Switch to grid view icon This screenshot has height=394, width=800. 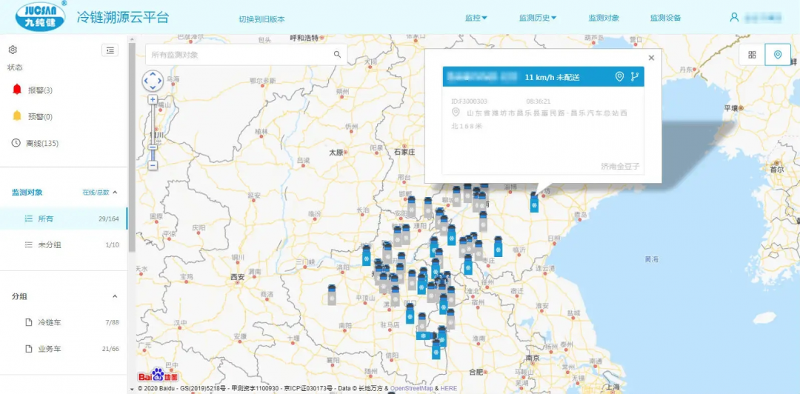(x=752, y=55)
